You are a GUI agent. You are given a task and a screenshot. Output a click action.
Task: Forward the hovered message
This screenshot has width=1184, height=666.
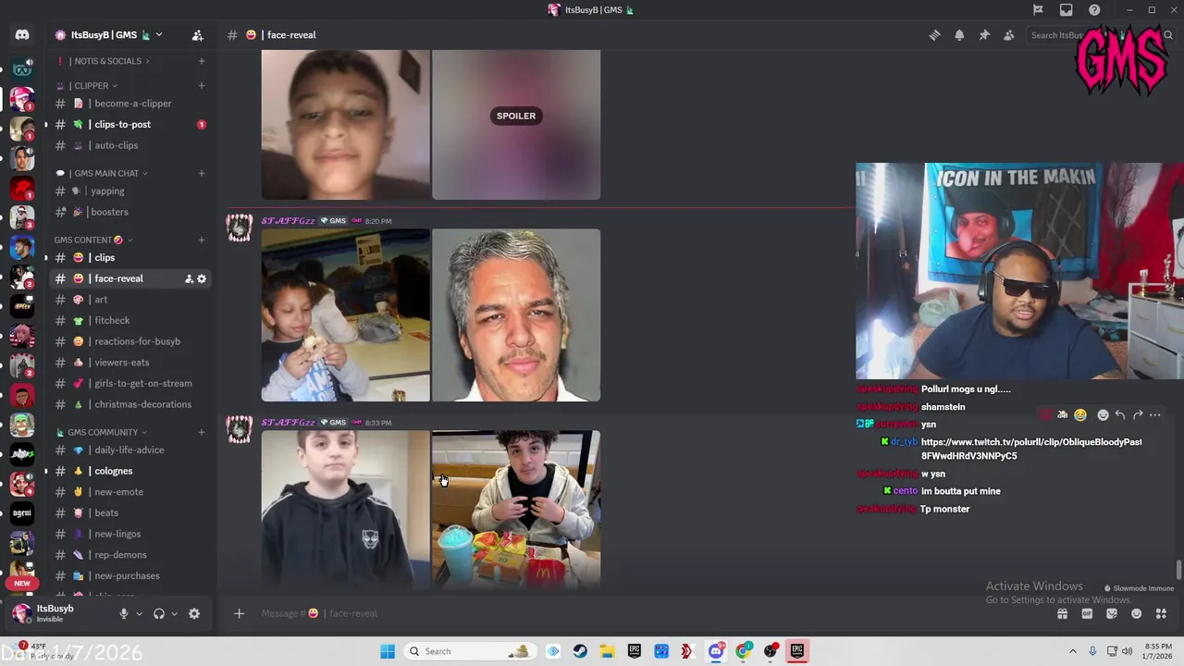1138,415
